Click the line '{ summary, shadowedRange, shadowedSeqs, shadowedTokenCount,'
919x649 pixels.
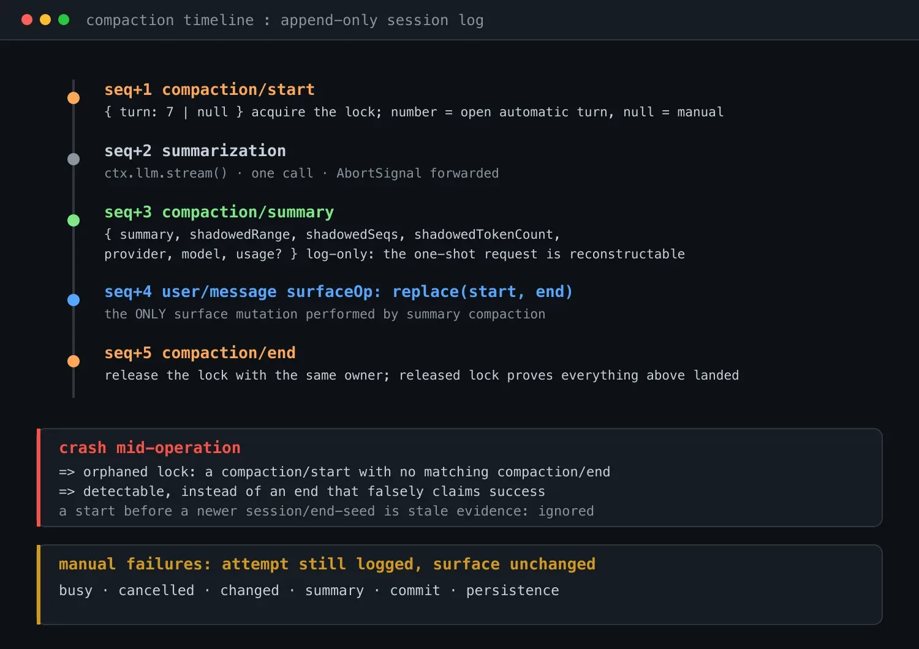pos(333,234)
